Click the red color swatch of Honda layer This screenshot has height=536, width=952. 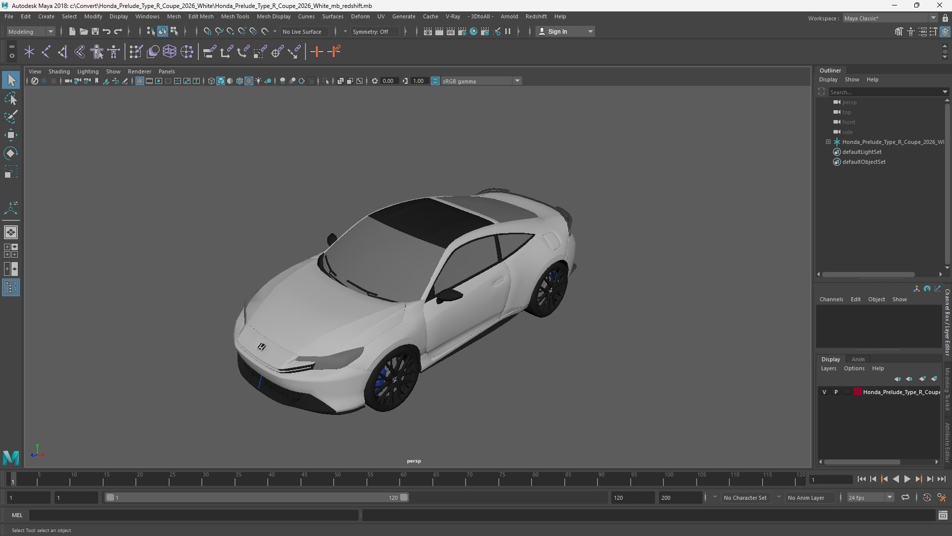(857, 392)
